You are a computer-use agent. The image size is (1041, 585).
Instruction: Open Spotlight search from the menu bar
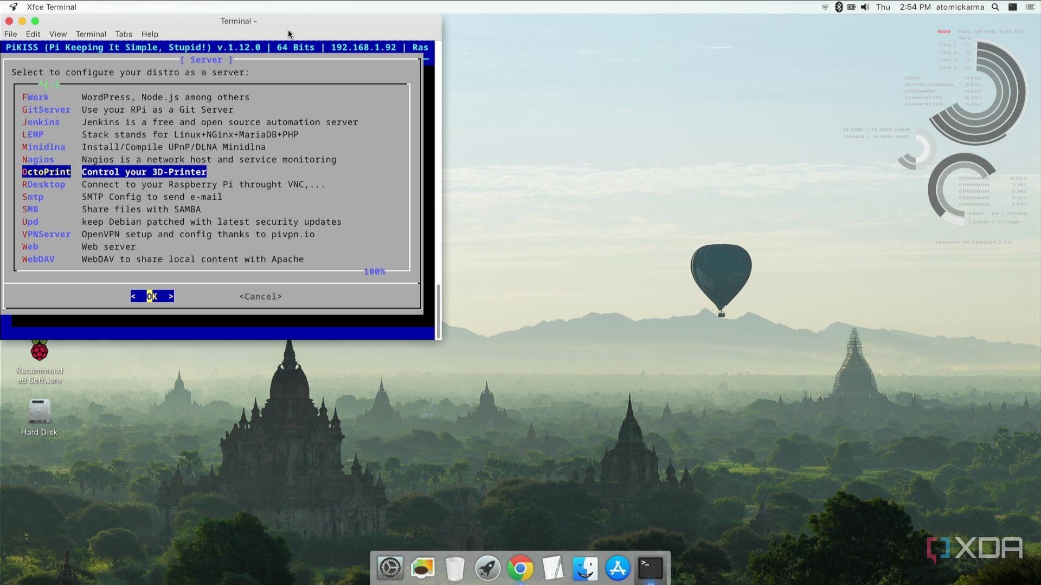(x=995, y=7)
